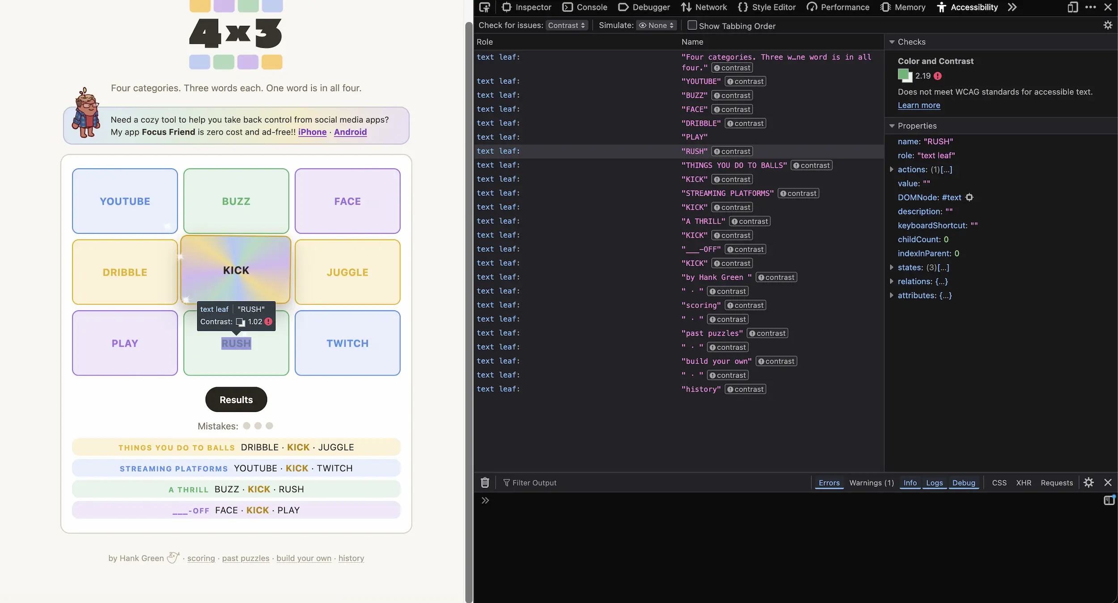Click the page vertical scrollbar

tap(469, 313)
